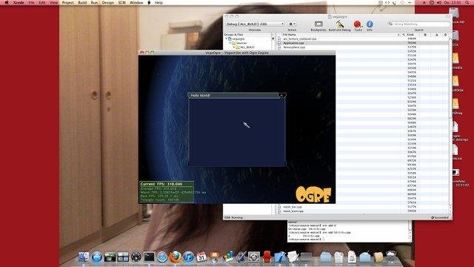Click the volume icon in menu bar
Image resolution: width=474 pixels, height=267 pixels.
tap(438, 2)
